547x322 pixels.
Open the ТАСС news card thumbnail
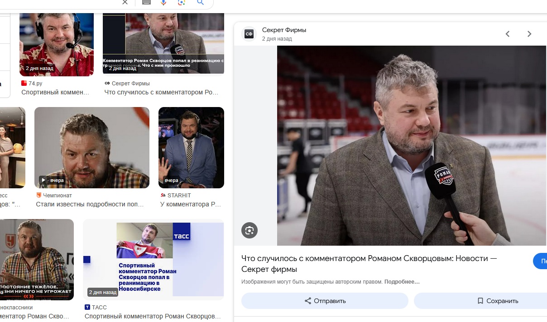(x=154, y=260)
